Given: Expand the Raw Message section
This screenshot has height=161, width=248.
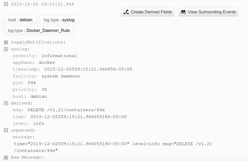Looking at the screenshot, I should (x=6, y=157).
